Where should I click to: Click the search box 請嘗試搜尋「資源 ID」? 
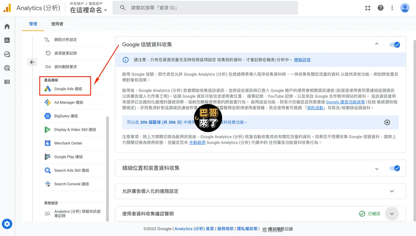[205, 8]
